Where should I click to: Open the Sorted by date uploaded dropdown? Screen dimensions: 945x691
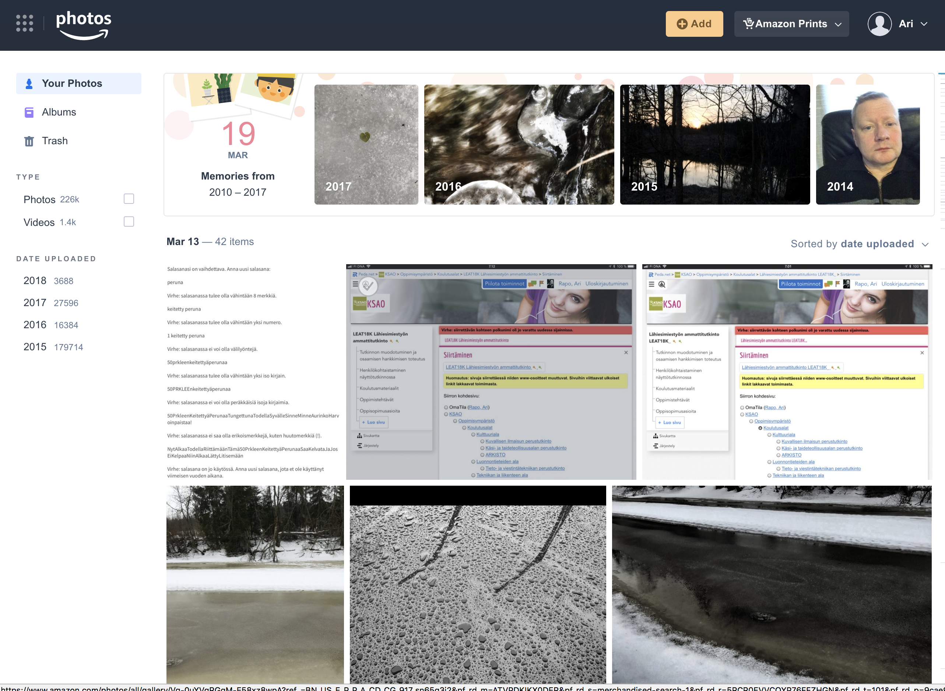859,244
